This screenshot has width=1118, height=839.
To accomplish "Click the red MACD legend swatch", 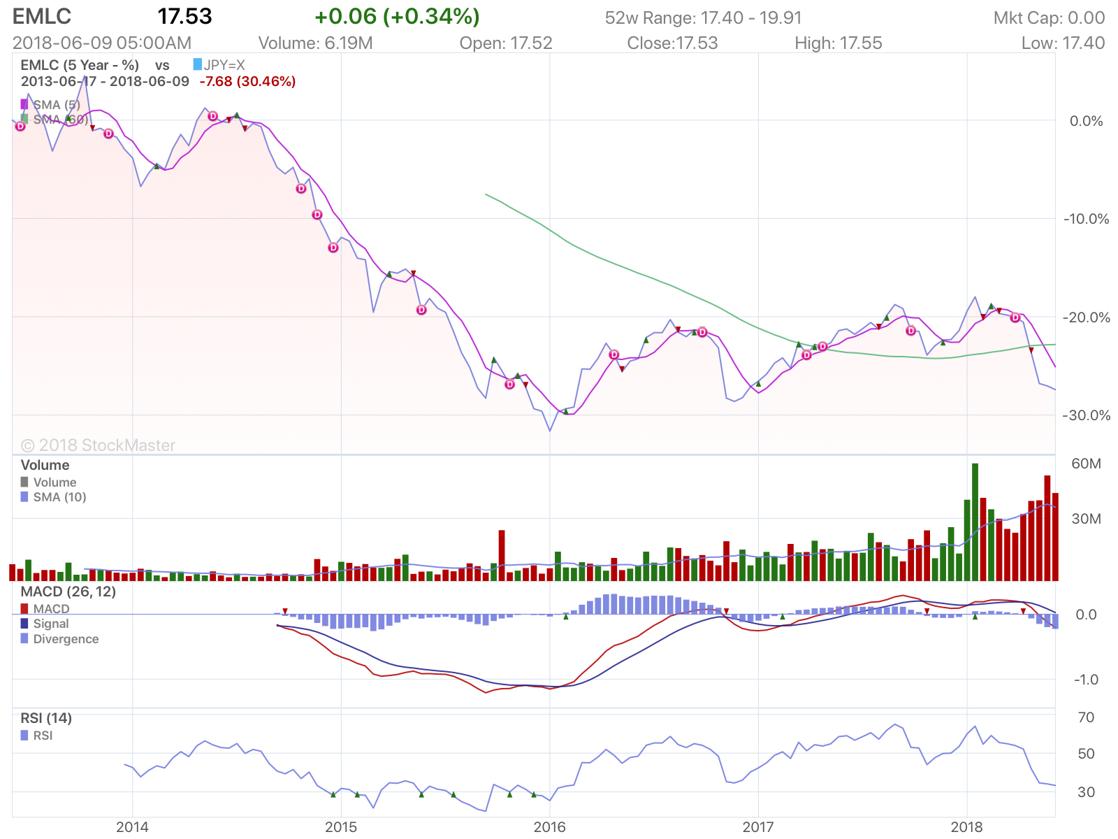I will pos(24,609).
